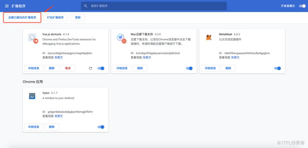Click 删除 for Mac迅雷下载支持

140,68
